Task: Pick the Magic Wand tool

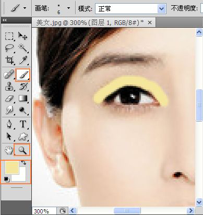Action: pyautogui.click(x=22, y=48)
